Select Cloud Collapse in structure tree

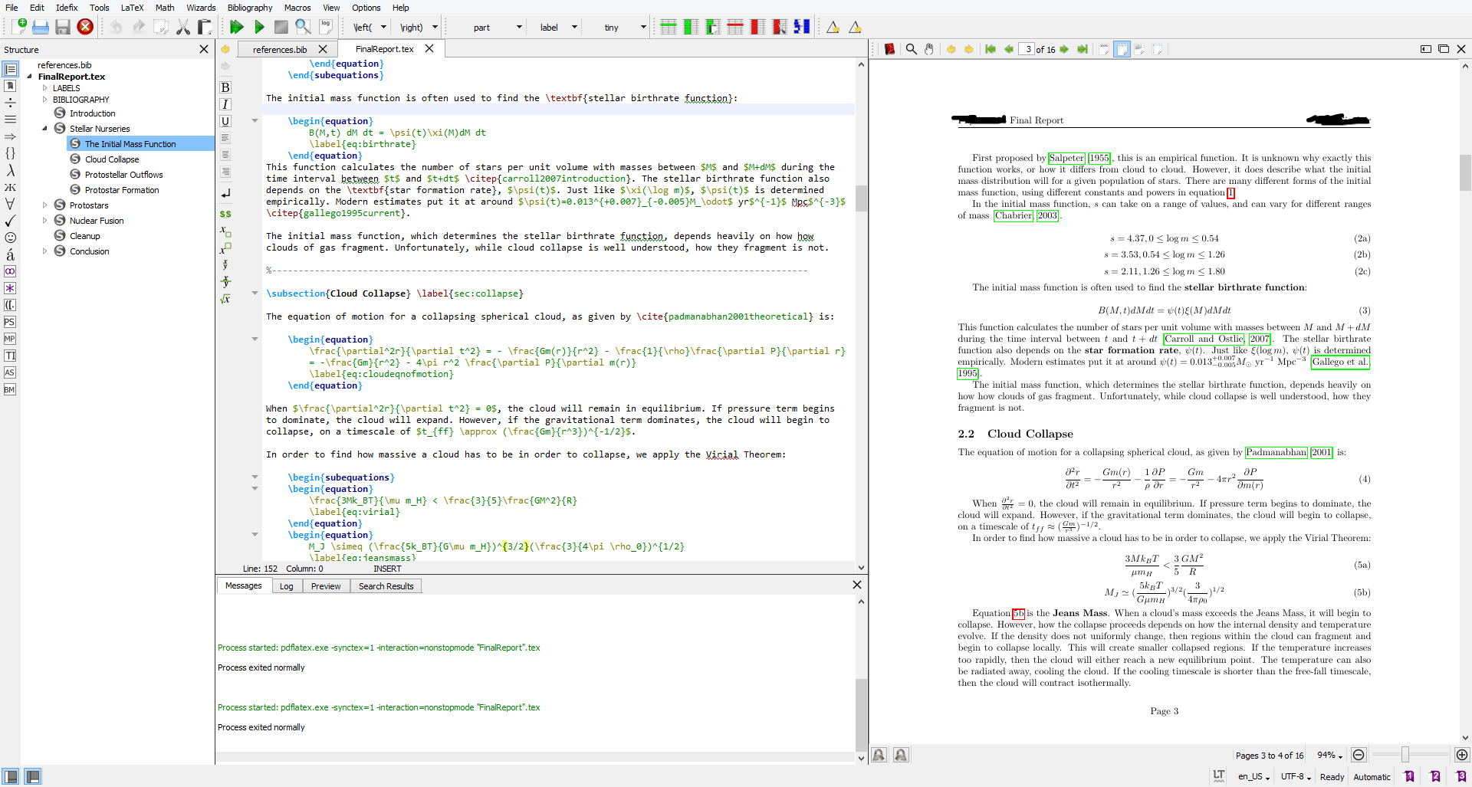point(112,159)
